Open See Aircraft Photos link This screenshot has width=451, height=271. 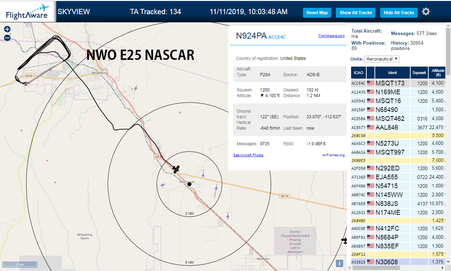click(248, 155)
